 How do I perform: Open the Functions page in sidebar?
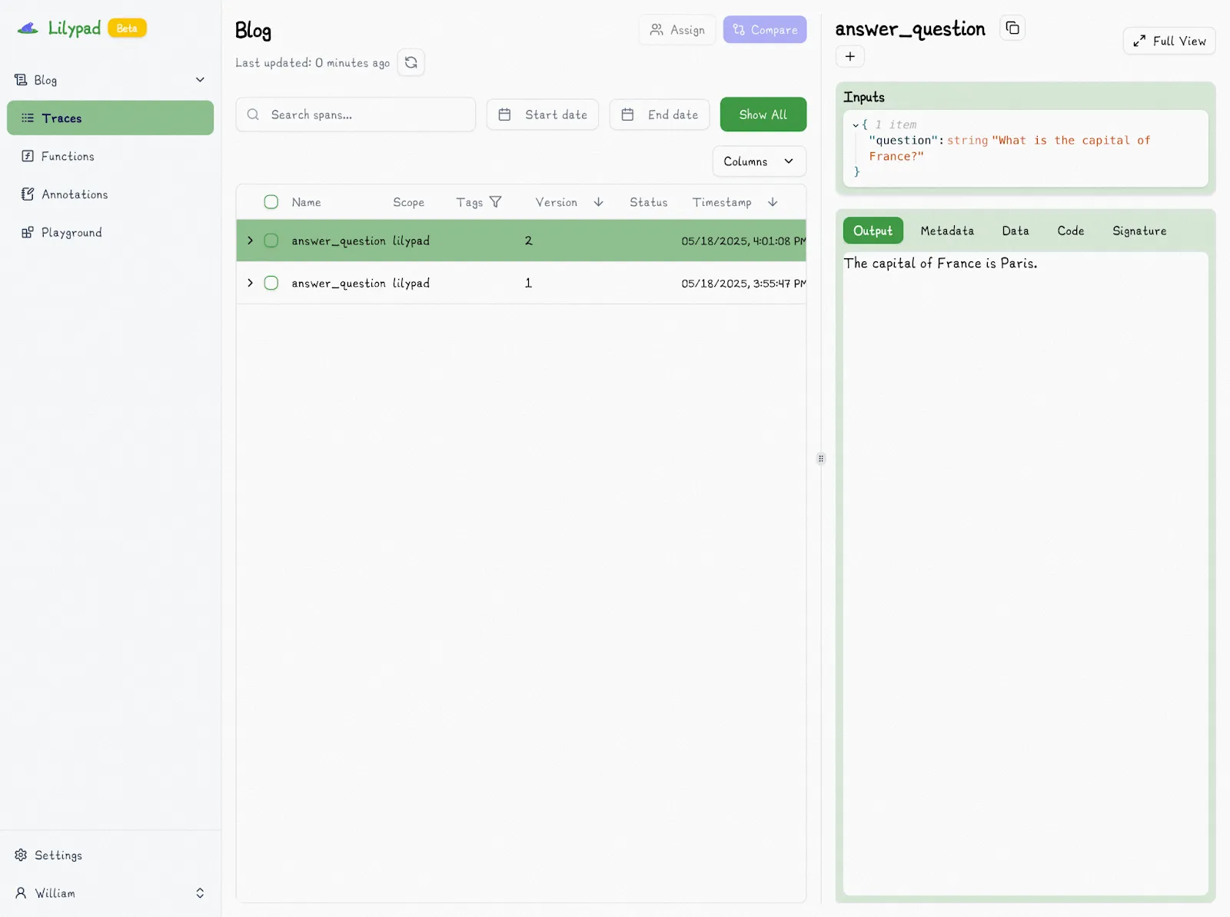pos(68,156)
